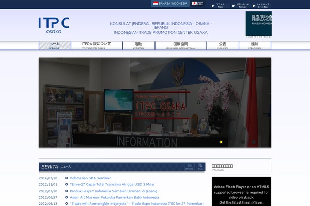Open the Kementerian Perdagangan ministry logo

point(259,24)
